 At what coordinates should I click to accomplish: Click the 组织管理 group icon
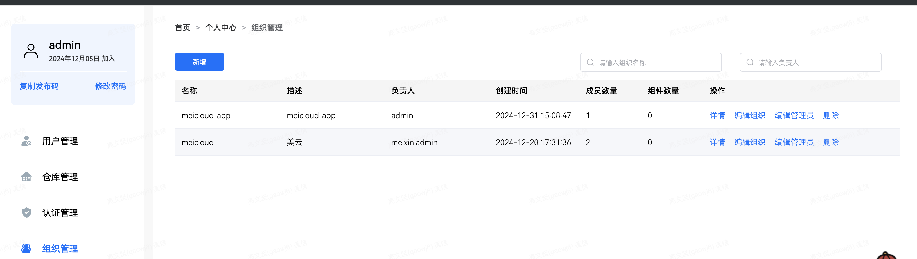coord(26,248)
